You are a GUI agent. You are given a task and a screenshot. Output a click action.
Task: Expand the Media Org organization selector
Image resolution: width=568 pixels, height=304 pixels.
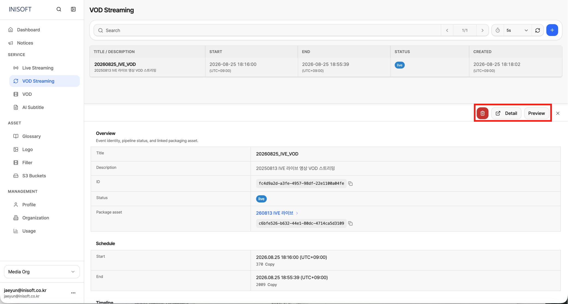click(42, 272)
